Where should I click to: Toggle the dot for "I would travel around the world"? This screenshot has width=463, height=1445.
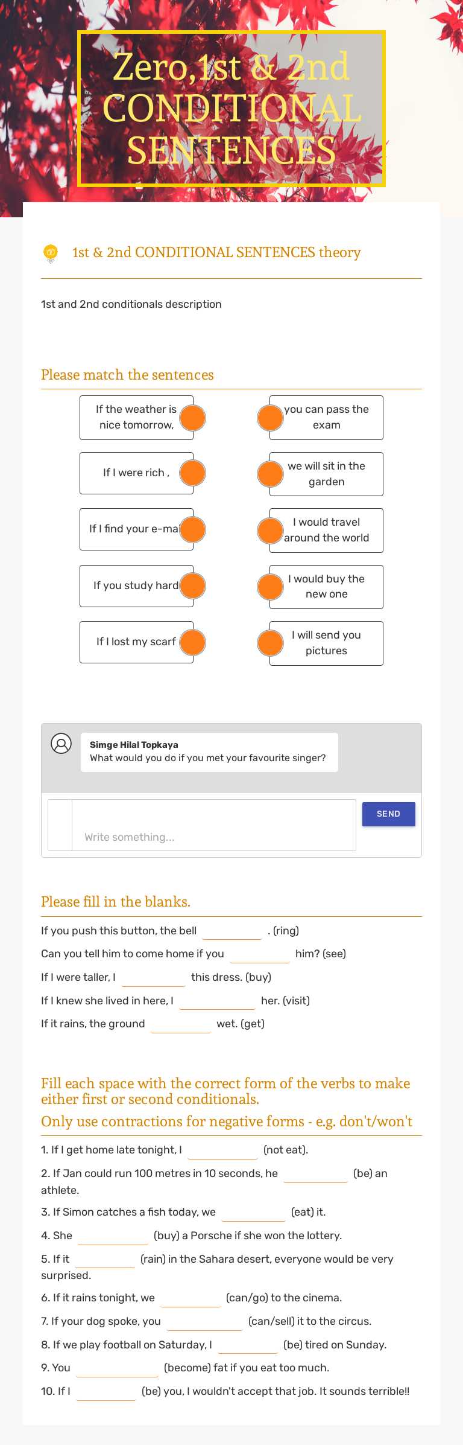(270, 530)
